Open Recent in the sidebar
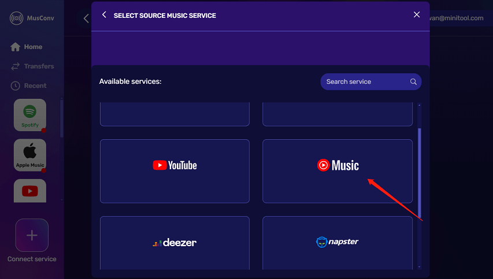The image size is (493, 279). point(28,85)
